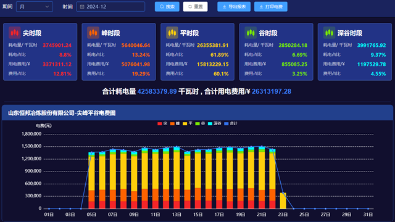Click 平时段 cost value 15813229.15
The height and width of the screenshot is (222, 395).
[x=212, y=64]
